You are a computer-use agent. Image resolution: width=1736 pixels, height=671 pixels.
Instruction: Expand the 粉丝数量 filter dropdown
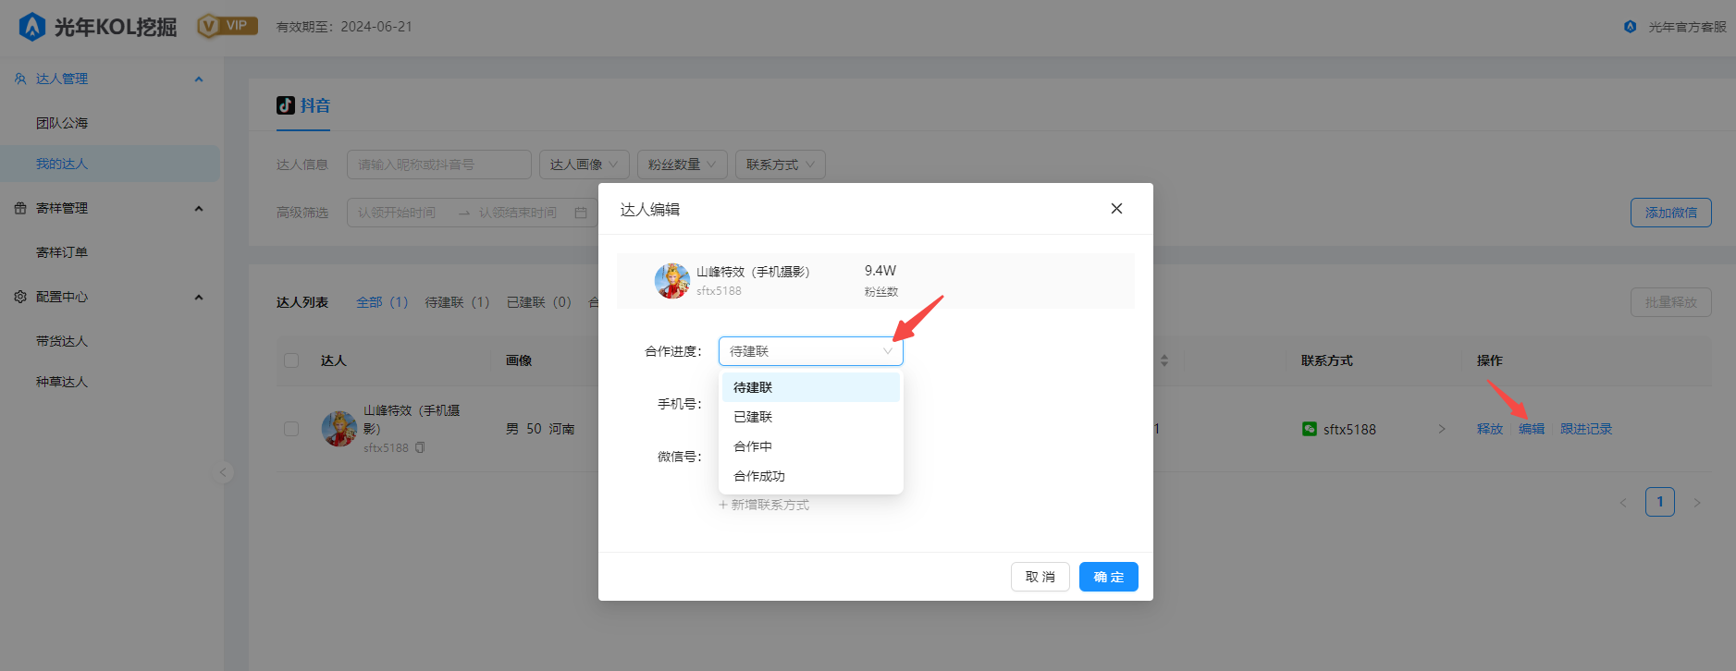(x=682, y=165)
